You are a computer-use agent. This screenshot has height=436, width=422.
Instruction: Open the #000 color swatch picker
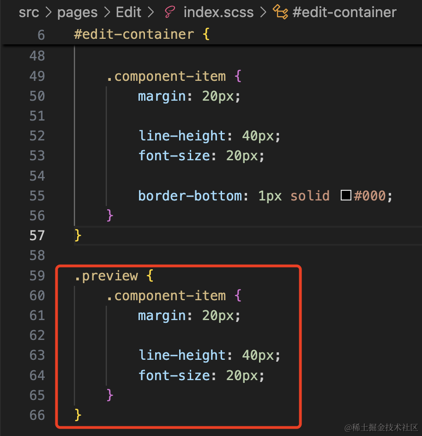click(346, 196)
